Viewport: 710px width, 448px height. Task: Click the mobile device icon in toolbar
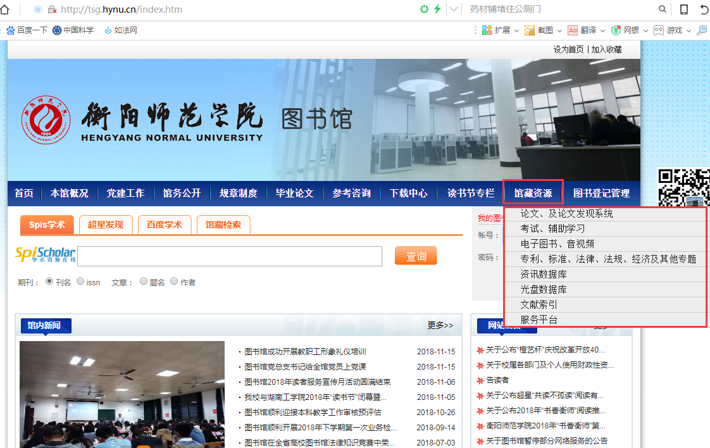tap(683, 9)
